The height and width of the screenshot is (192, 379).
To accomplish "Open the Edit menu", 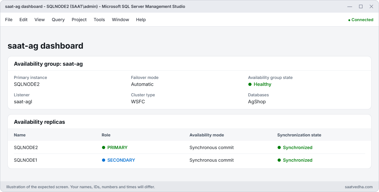I will pyautogui.click(x=23, y=20).
